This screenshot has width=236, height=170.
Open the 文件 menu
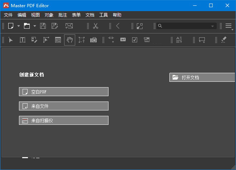pos(8,15)
